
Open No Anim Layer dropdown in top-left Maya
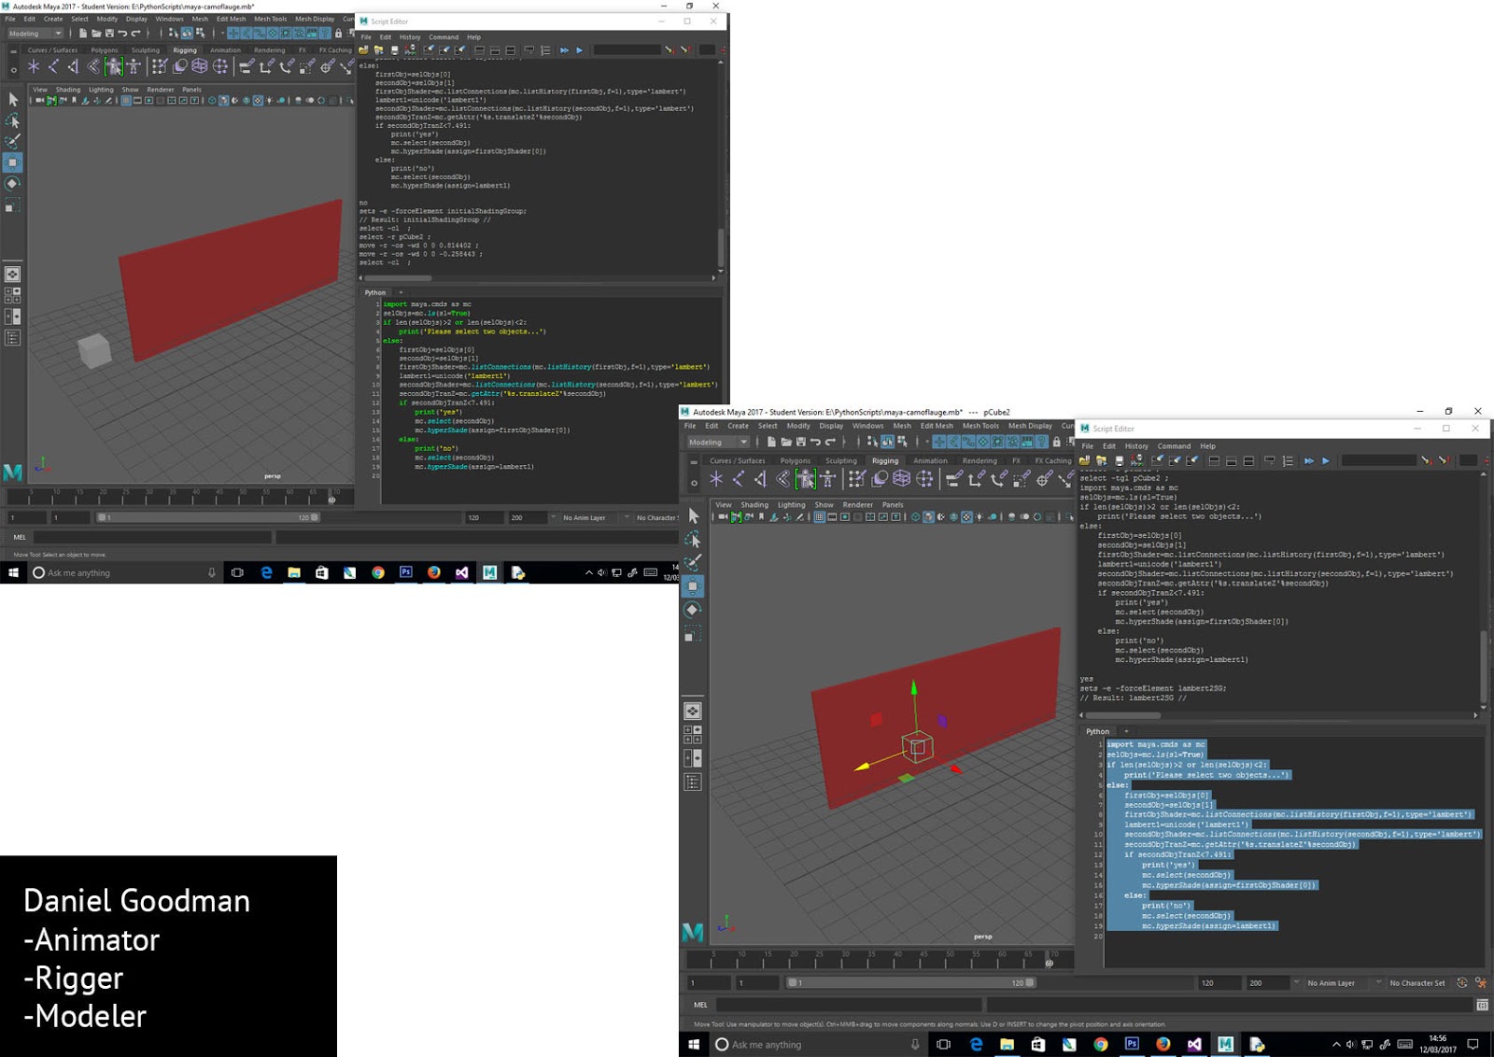point(584,517)
